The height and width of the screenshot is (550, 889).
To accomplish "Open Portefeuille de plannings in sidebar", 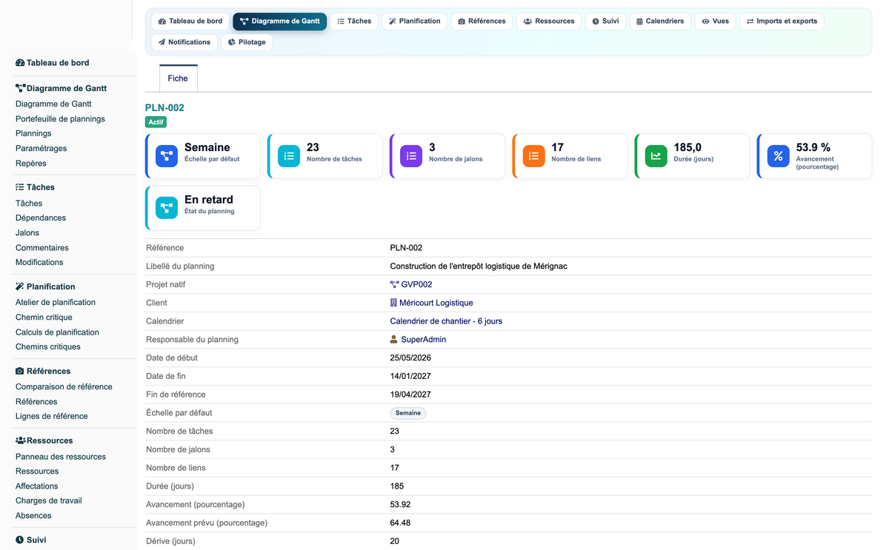I will tap(60, 119).
